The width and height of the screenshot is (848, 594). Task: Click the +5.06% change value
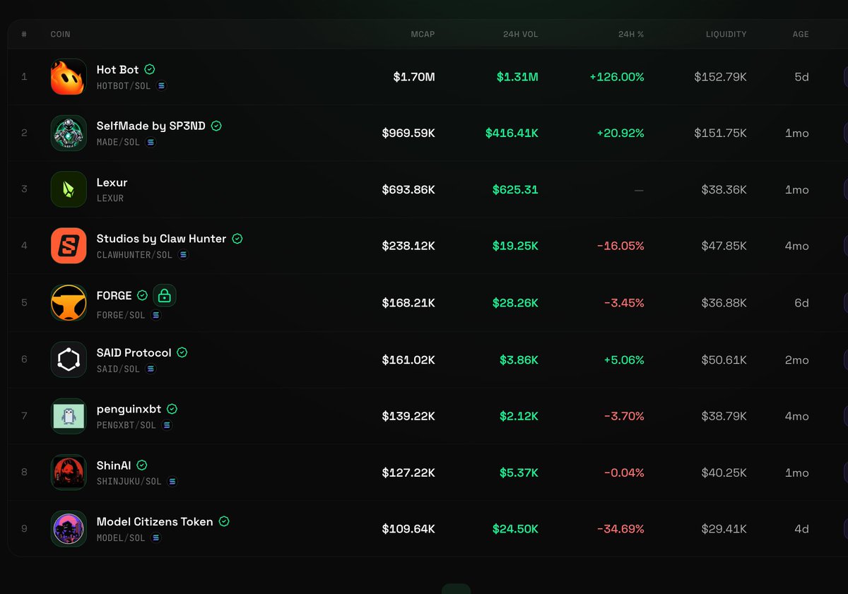pos(624,360)
